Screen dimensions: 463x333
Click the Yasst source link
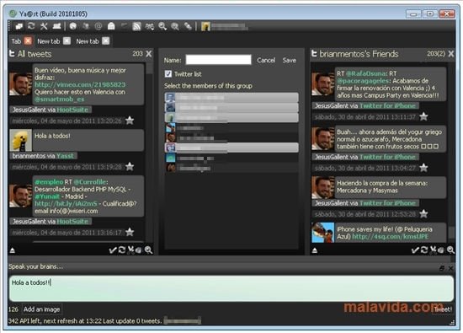[x=66, y=156]
